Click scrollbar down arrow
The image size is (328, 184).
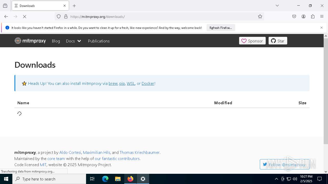point(326,172)
